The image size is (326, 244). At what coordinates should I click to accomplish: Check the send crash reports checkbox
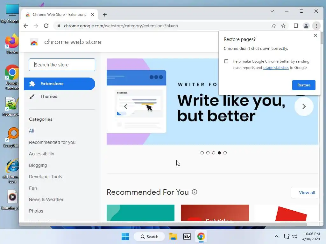[x=226, y=61]
